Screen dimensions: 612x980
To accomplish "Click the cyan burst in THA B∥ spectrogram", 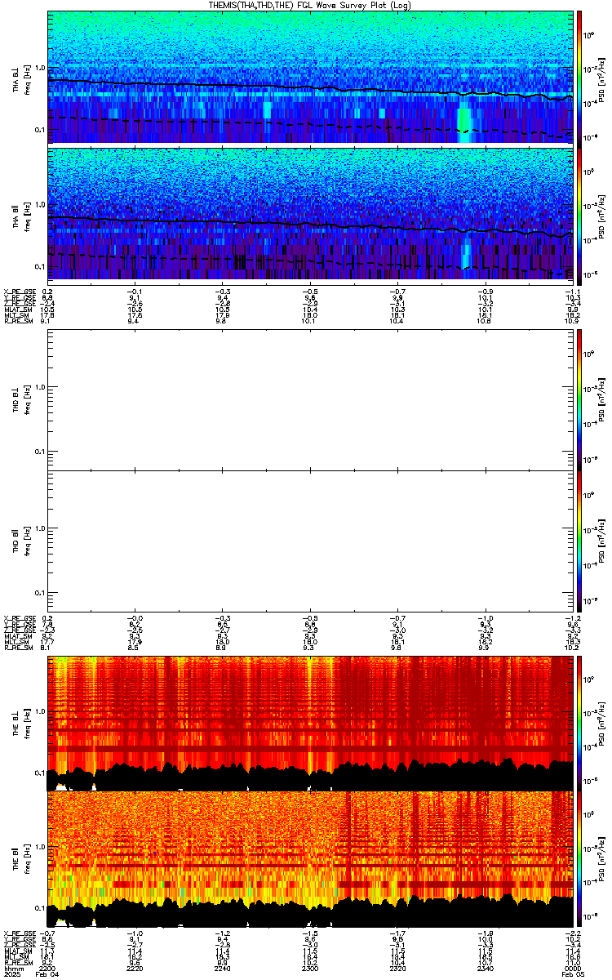I will [x=466, y=253].
